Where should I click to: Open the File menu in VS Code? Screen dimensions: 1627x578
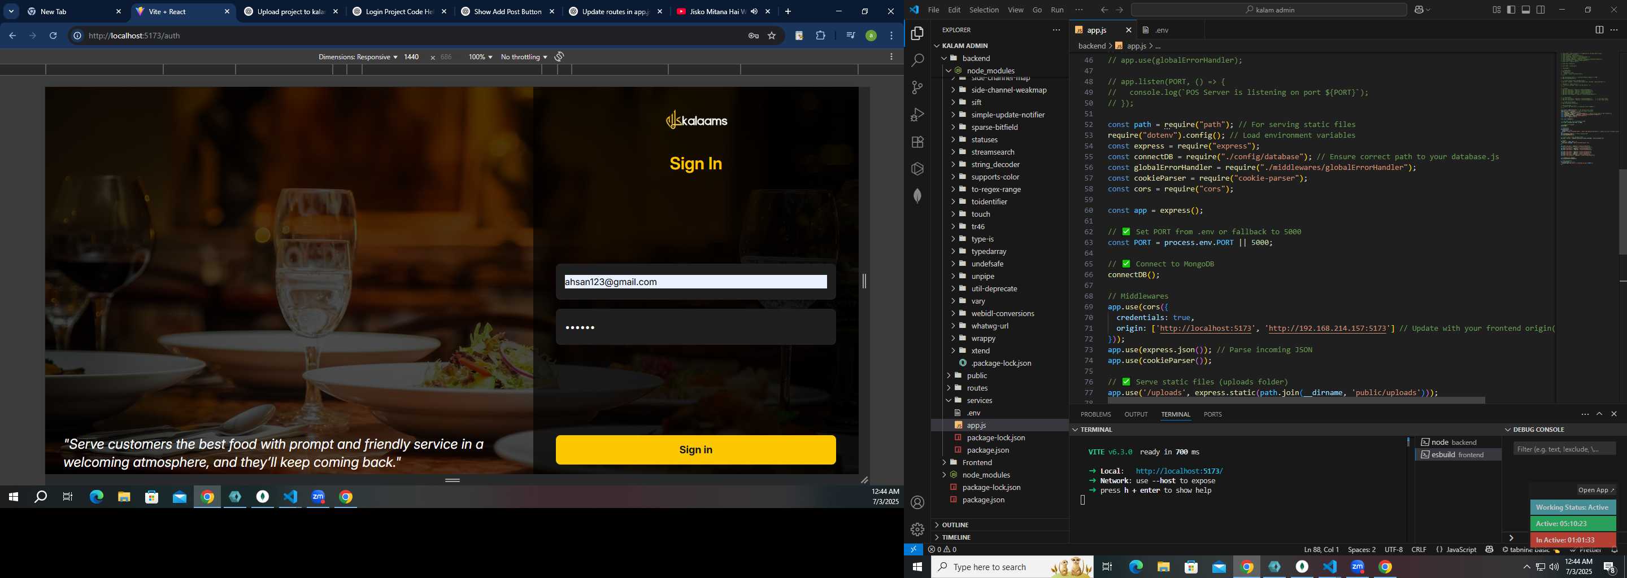point(933,10)
